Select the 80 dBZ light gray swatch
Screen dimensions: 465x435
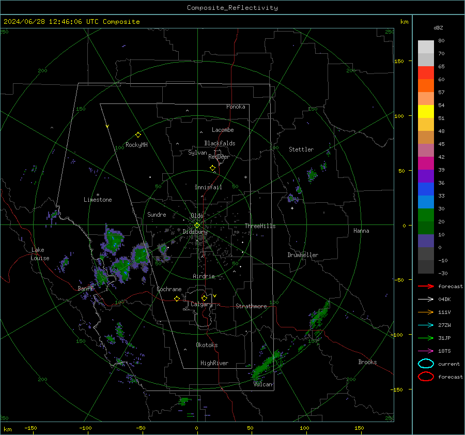point(426,47)
